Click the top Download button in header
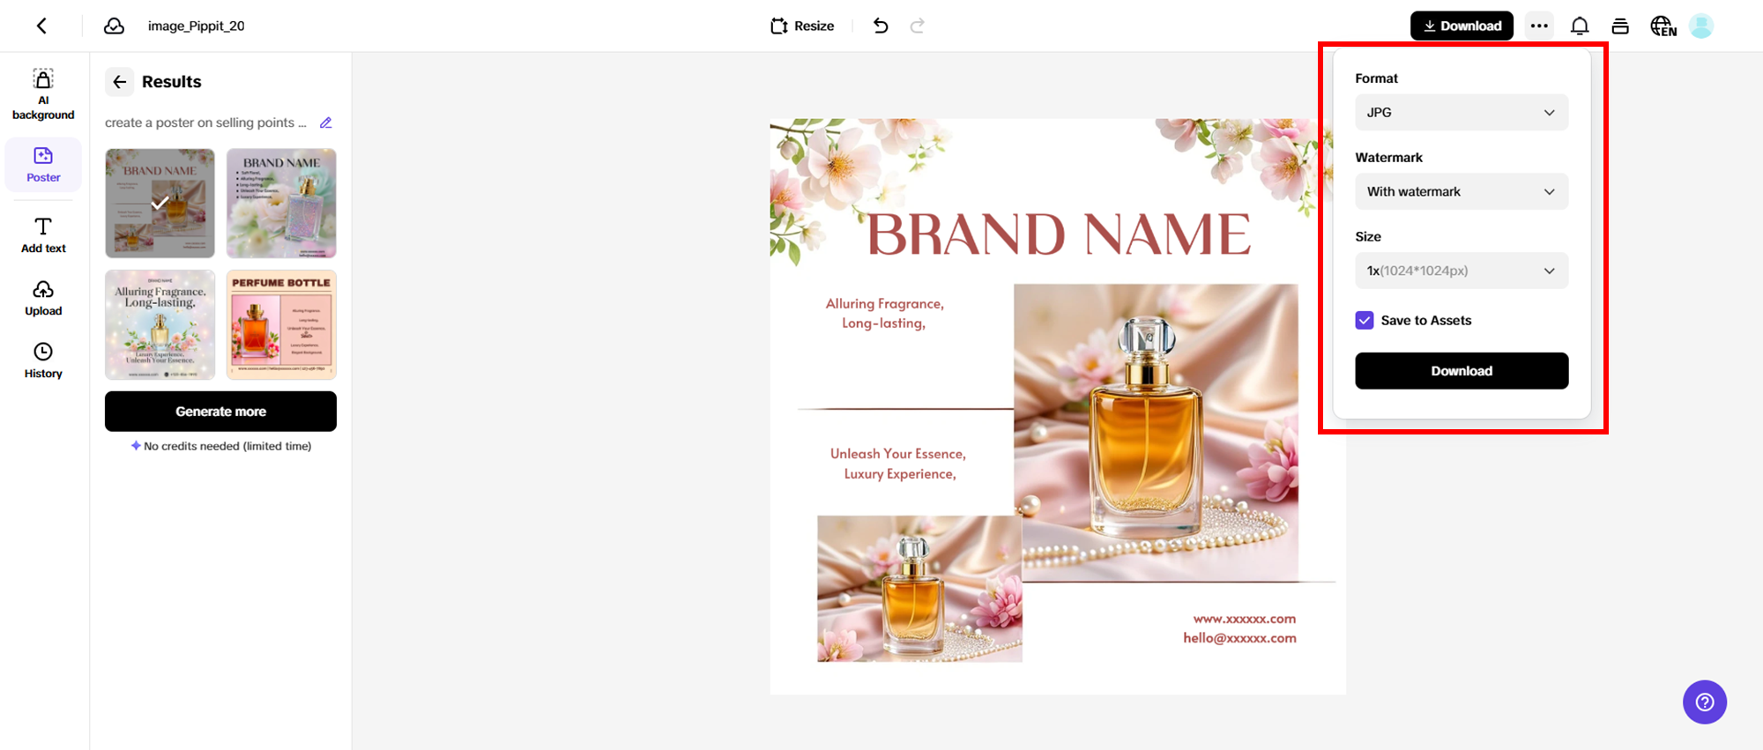 1462,26
